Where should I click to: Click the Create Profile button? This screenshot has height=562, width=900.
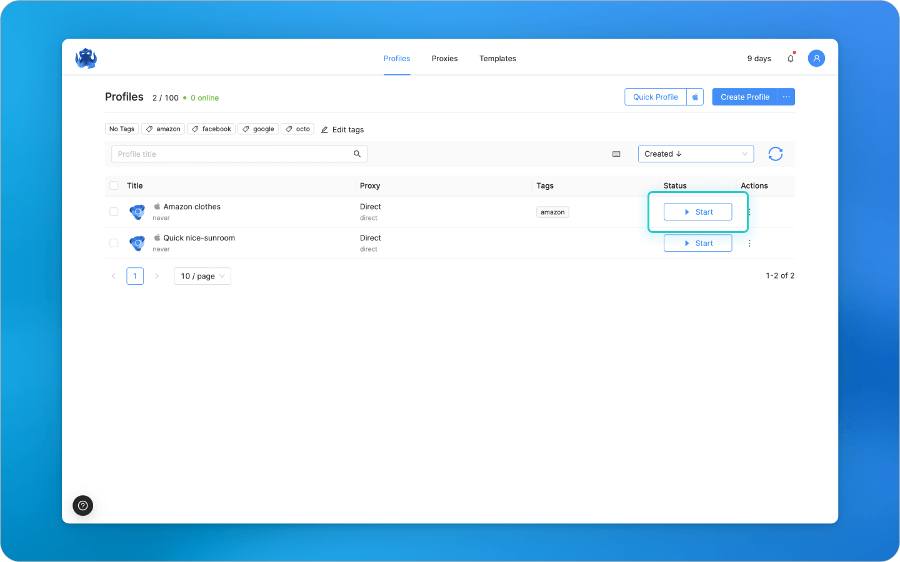[x=744, y=97]
